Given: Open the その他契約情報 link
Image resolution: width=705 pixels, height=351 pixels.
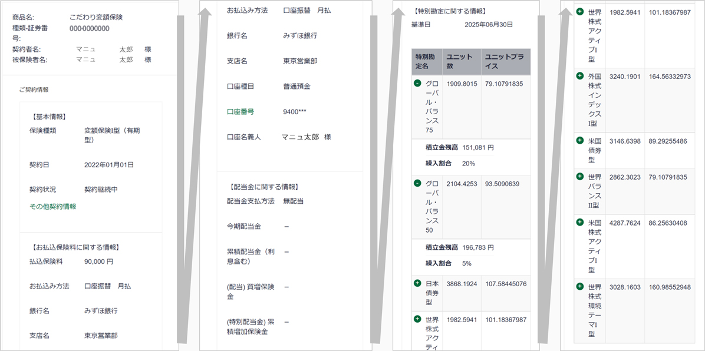Looking at the screenshot, I should pos(52,206).
